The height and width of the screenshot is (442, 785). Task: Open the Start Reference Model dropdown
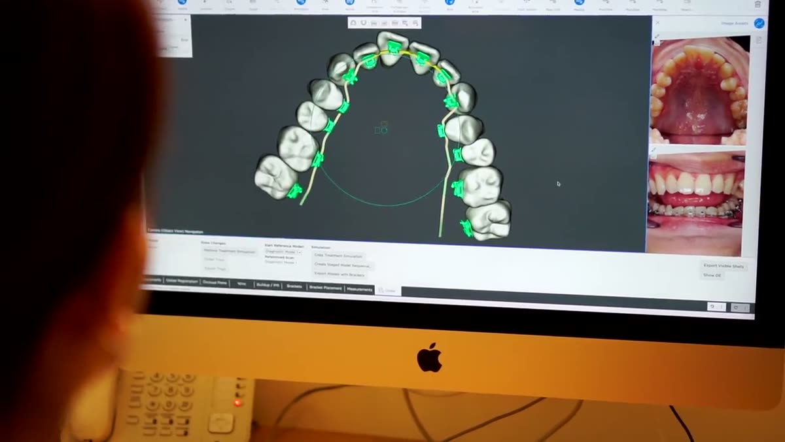click(x=283, y=252)
